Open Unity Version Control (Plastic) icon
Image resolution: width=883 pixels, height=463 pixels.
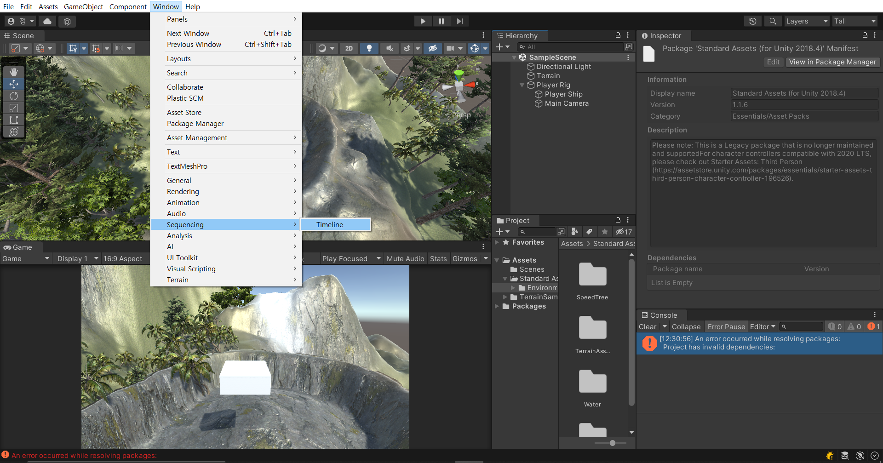[x=67, y=21]
